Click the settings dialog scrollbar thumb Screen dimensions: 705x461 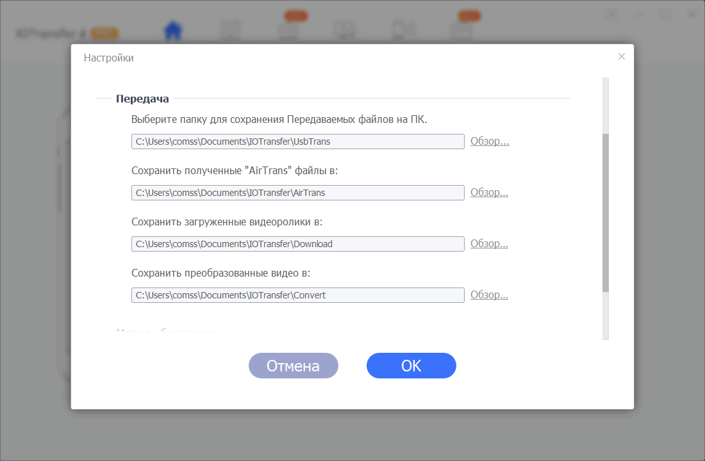pos(605,213)
